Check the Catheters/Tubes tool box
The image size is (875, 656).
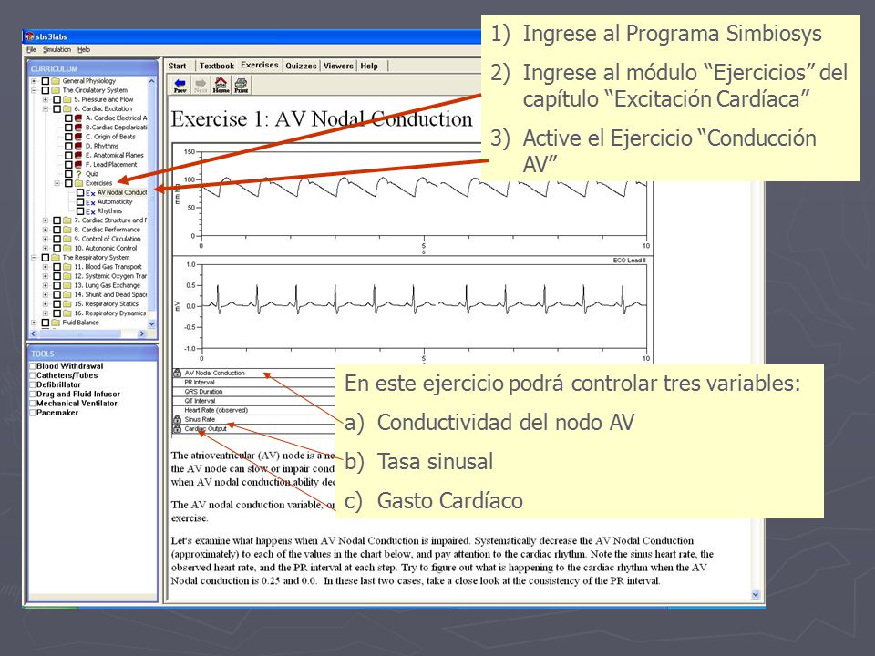tap(33, 376)
